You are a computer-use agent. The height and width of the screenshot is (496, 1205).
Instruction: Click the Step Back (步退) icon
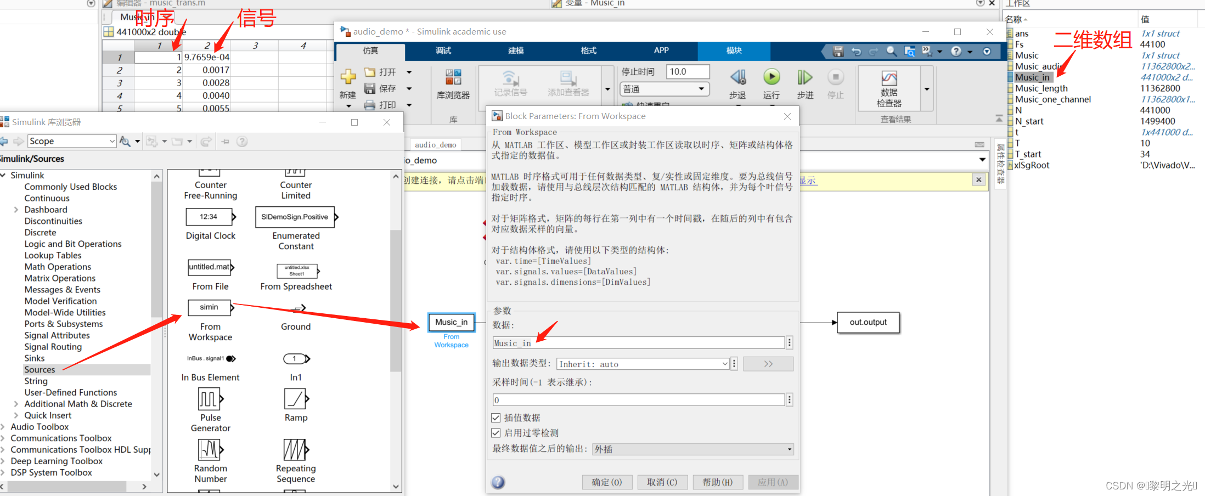pos(737,77)
